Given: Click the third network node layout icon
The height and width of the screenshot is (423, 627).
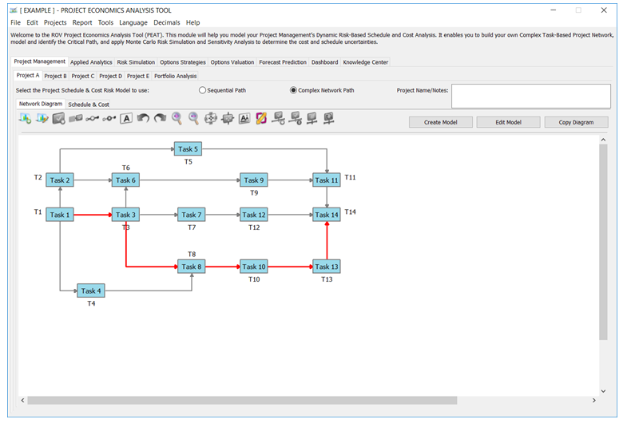Looking at the screenshot, I should [x=312, y=118].
